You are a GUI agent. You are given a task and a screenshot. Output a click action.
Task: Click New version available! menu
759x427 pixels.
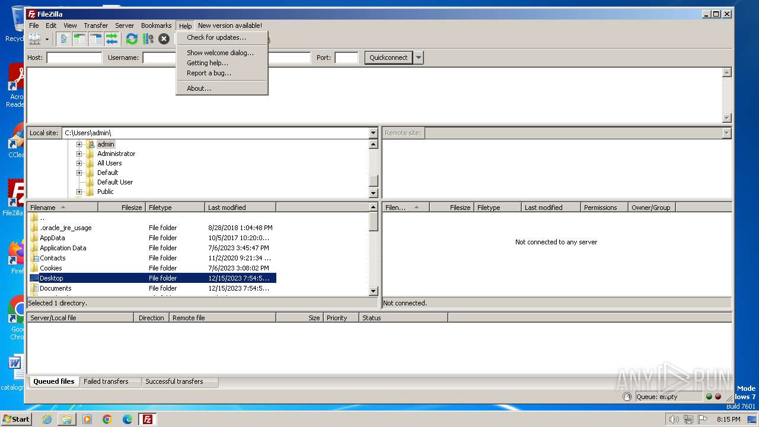point(230,26)
